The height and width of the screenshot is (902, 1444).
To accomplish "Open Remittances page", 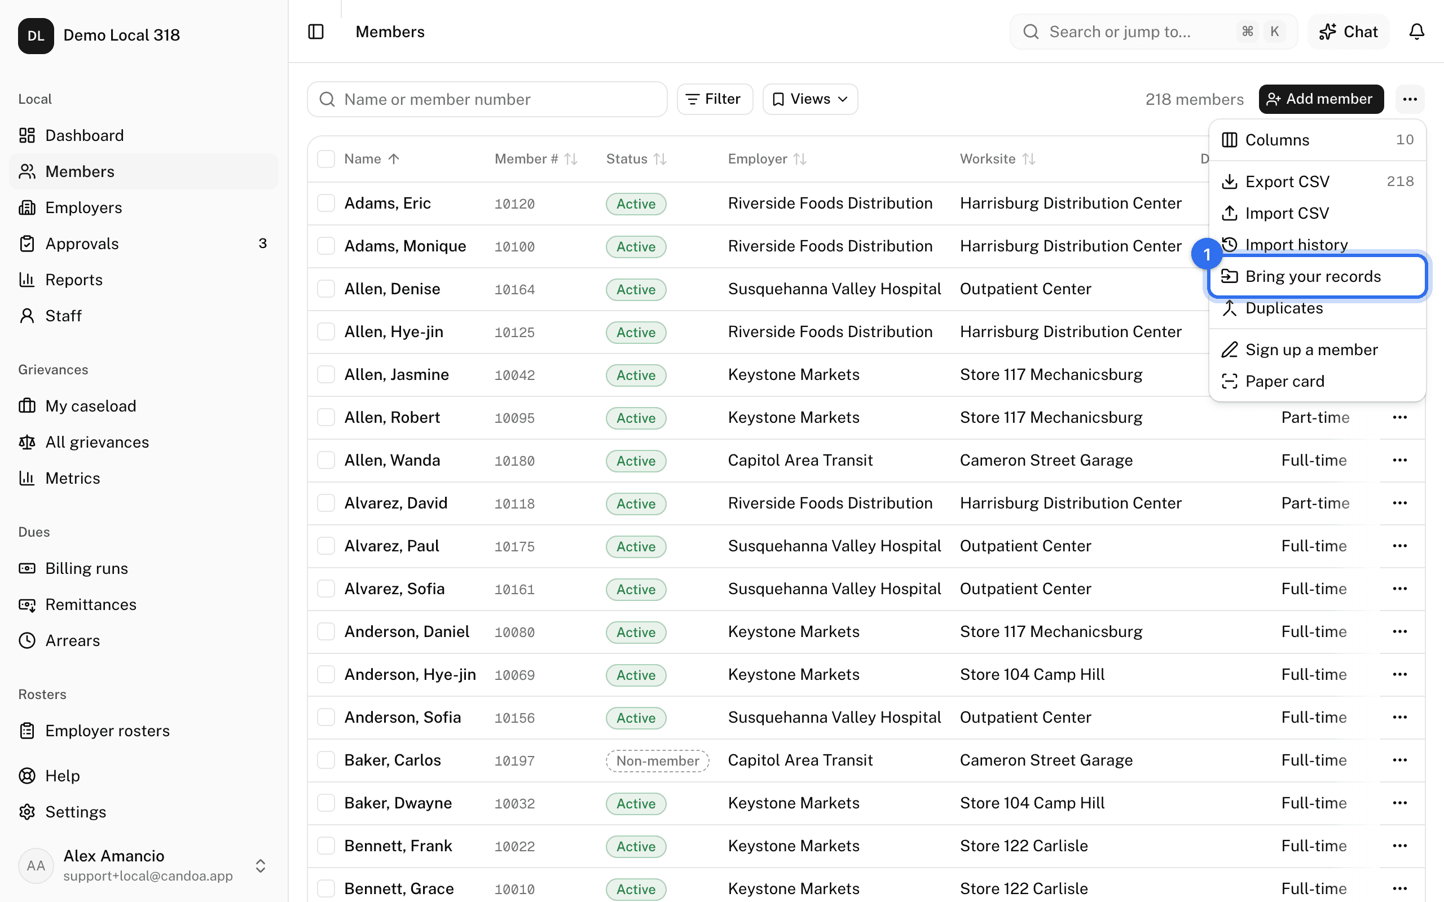I will [x=143, y=604].
